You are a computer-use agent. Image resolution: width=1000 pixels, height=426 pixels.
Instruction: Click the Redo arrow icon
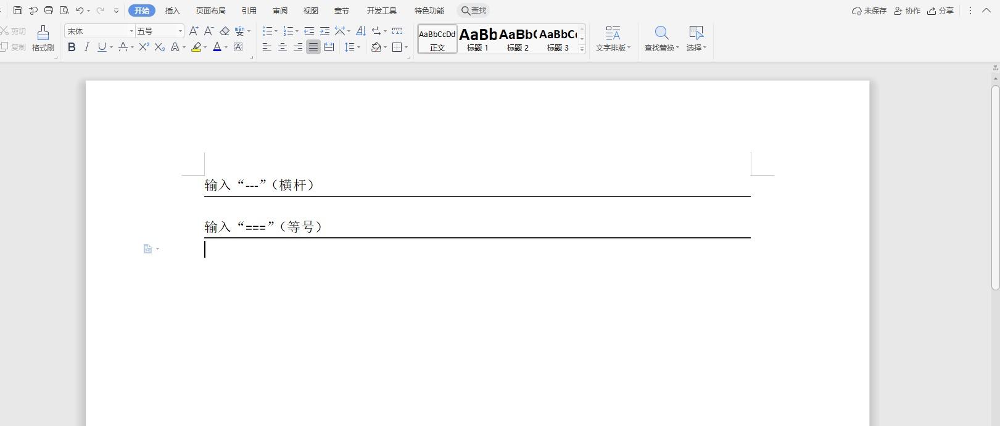pos(100,10)
